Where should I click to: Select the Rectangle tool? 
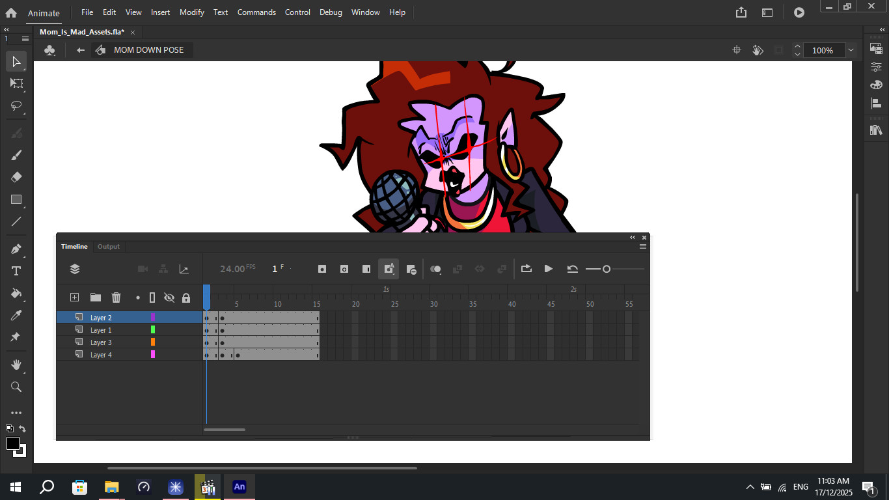tap(16, 199)
